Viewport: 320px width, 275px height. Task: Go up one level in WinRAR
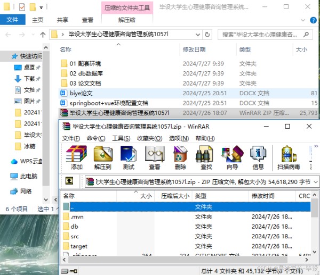click(69, 181)
